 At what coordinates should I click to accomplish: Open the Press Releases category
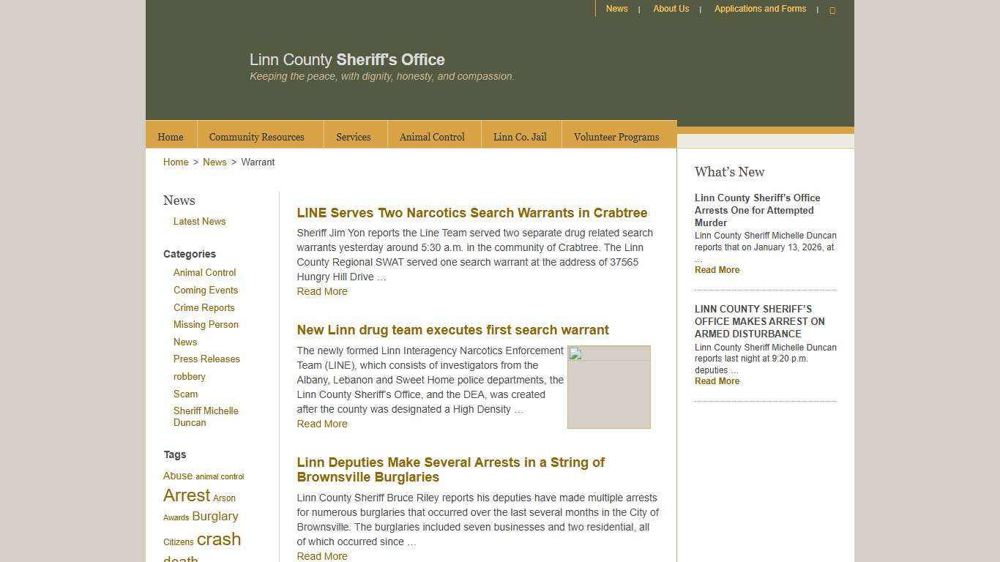(206, 359)
